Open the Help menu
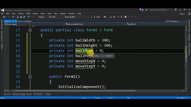The width and height of the screenshot is (191, 107). pyautogui.click(x=79, y=14)
